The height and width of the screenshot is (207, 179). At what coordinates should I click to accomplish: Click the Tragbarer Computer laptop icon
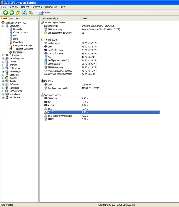[11, 48]
